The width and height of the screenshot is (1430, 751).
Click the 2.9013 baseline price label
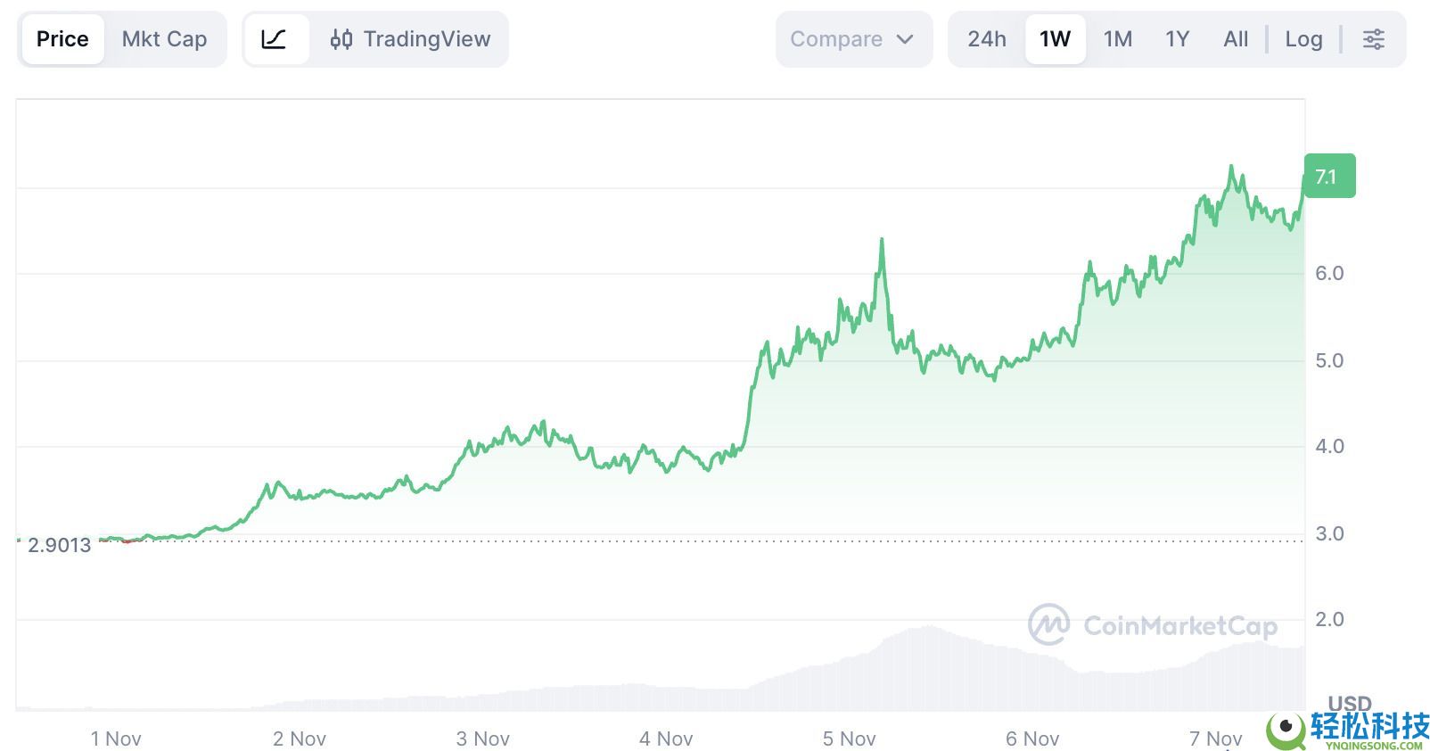pyautogui.click(x=60, y=545)
